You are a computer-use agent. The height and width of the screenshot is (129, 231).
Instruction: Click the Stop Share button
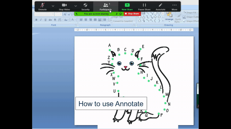tap(132, 14)
